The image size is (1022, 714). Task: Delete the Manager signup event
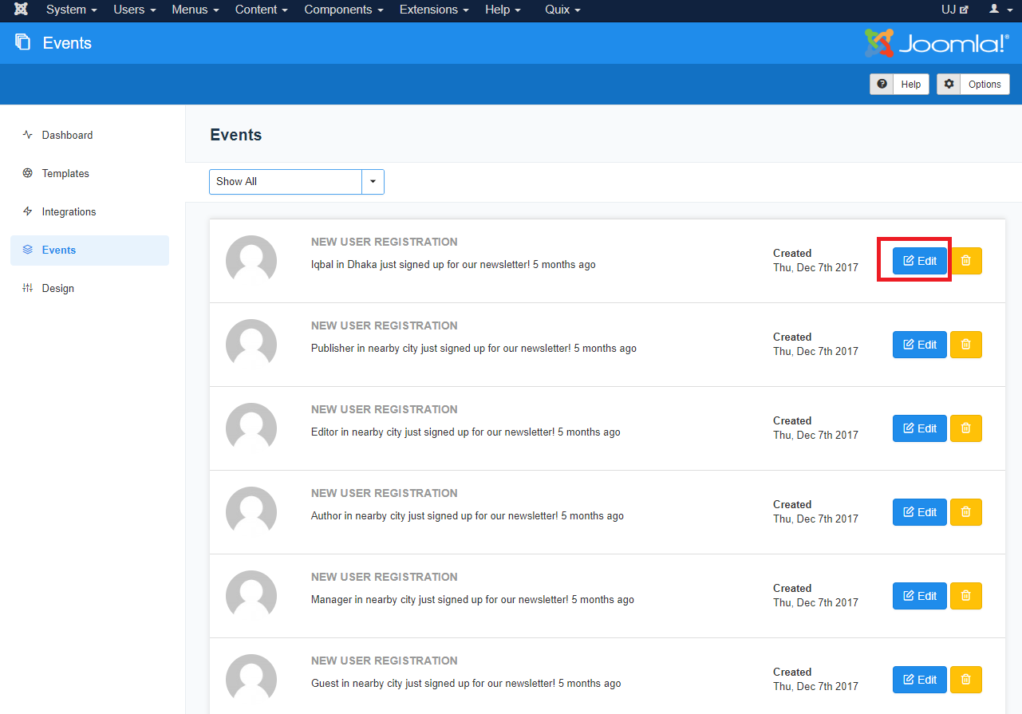point(966,596)
